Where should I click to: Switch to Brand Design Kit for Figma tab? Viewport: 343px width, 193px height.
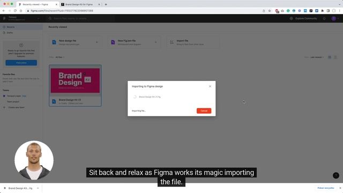pos(80,4)
